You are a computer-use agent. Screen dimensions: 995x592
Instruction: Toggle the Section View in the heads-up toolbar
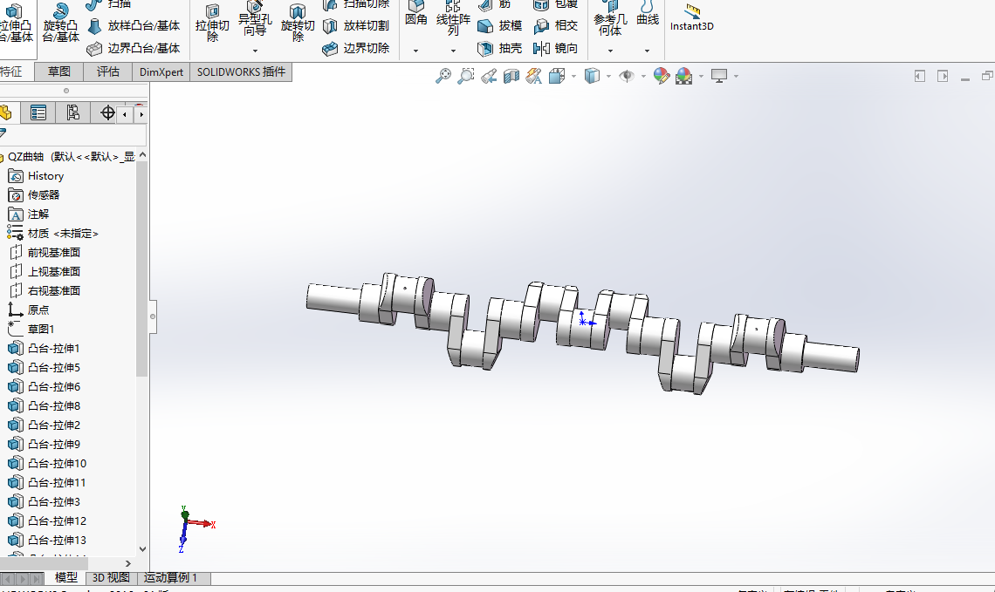coord(511,77)
